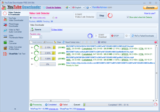Click Reset Failed Jobs
The height and width of the screenshot is (112, 160).
[71, 42]
